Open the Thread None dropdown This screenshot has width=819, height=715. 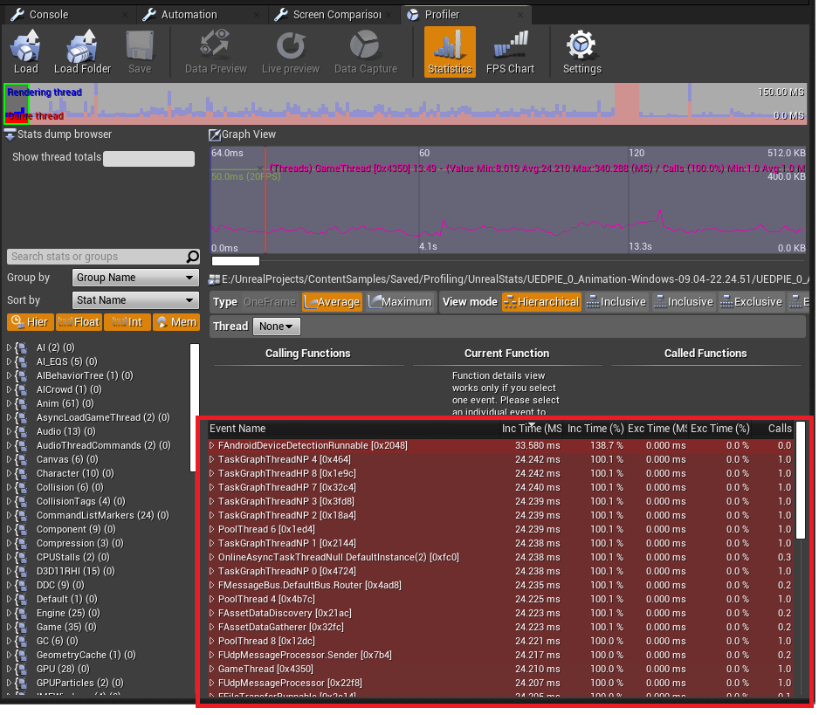click(276, 327)
